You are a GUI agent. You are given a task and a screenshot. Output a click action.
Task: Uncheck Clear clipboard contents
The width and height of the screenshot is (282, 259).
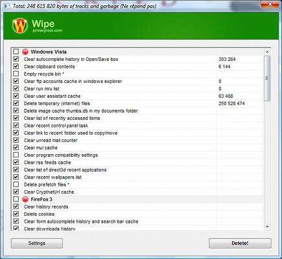pos(16,66)
